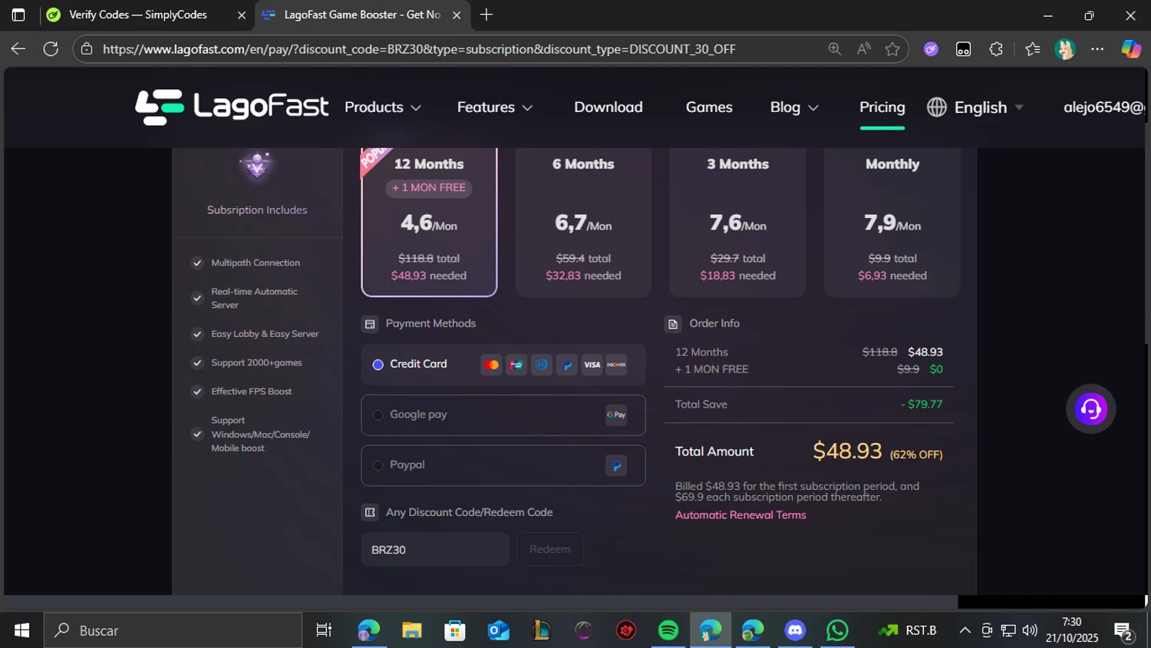This screenshot has width=1151, height=648.
Task: Click the discount code ticket icon
Action: point(370,512)
